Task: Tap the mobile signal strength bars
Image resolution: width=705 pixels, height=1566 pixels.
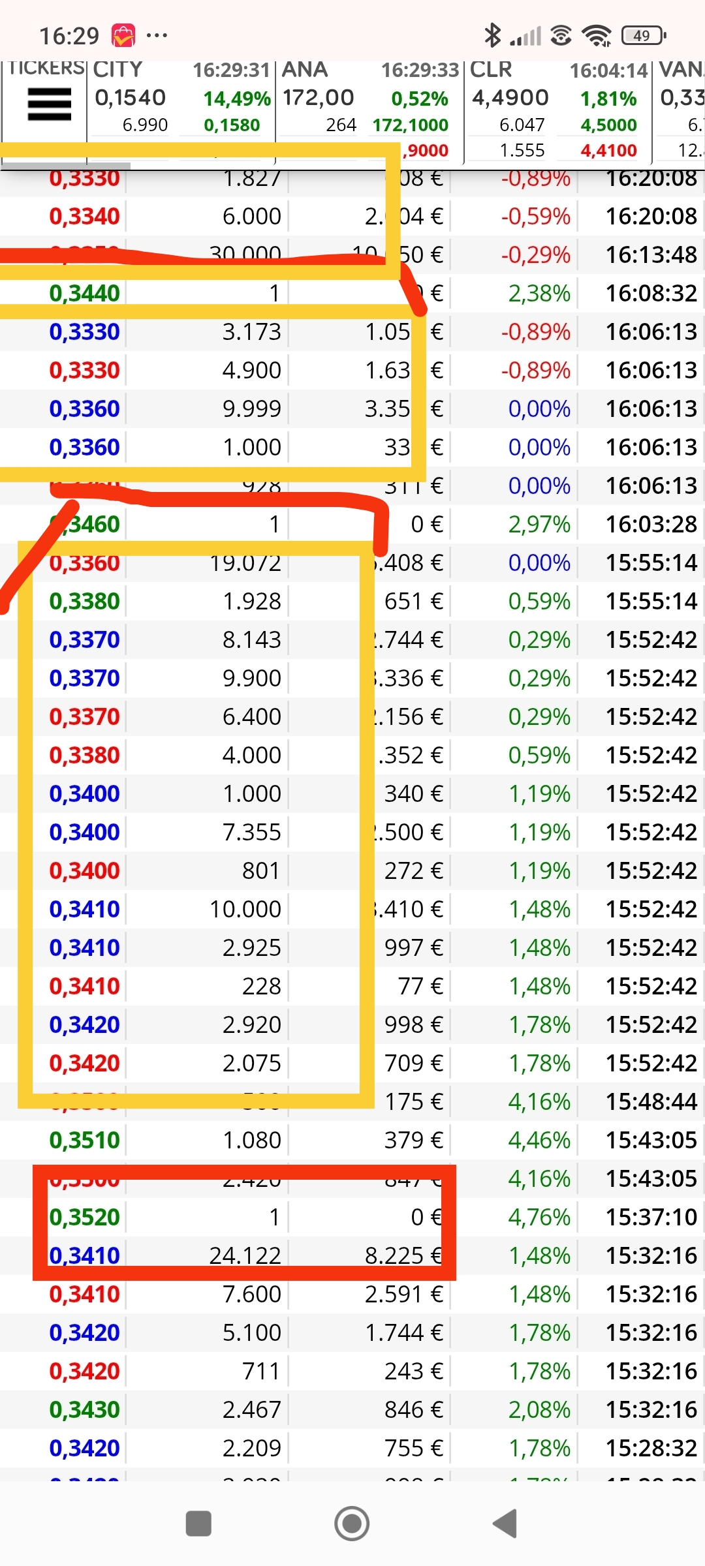Action: (526, 36)
